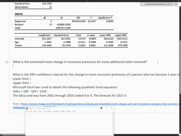Click the note tag marker beside the ticket question
Screen dimensions: 181x136
(7, 62)
